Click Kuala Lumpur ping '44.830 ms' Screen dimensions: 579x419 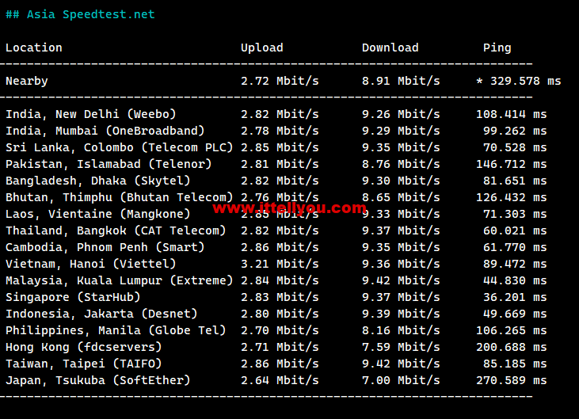click(x=515, y=280)
